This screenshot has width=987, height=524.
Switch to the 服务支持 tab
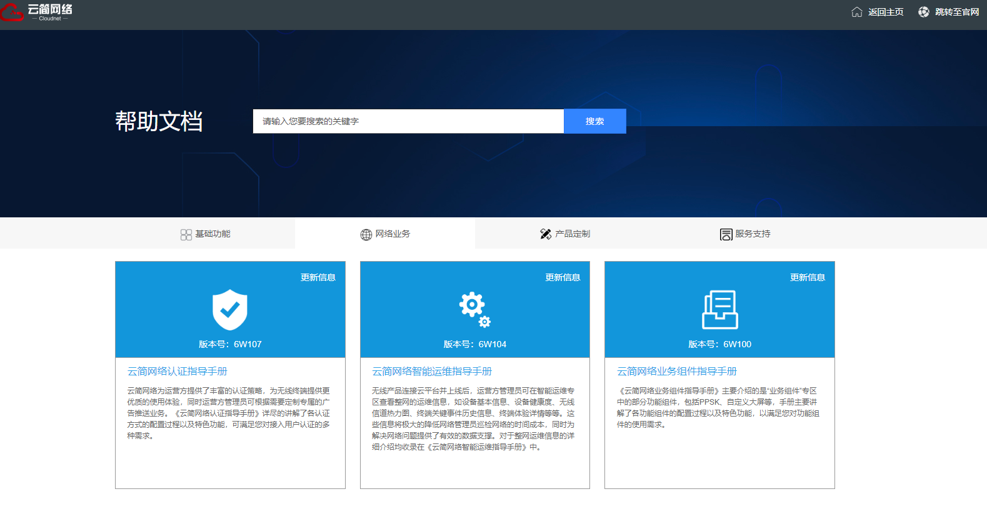pyautogui.click(x=745, y=234)
